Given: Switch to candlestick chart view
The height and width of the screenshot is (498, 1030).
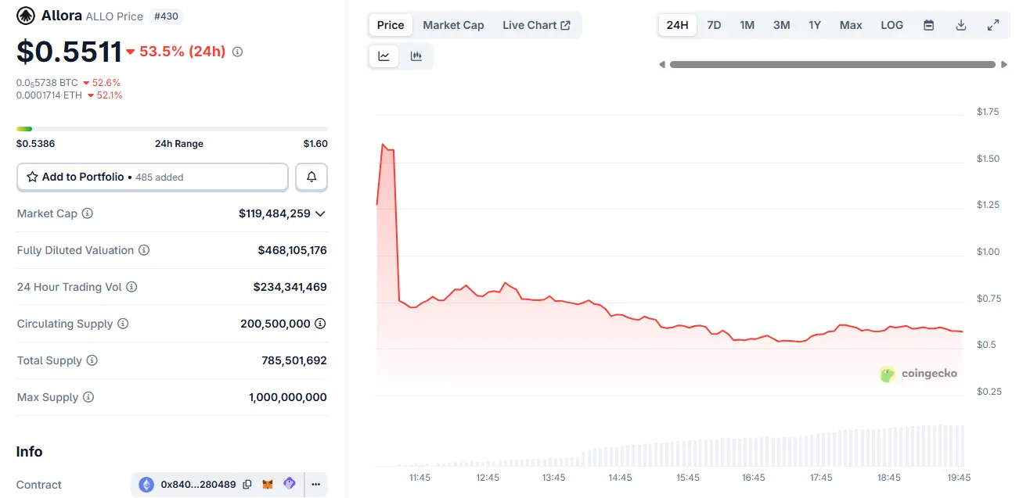Looking at the screenshot, I should tap(416, 56).
